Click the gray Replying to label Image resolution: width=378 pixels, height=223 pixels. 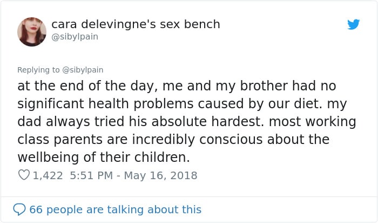38,70
